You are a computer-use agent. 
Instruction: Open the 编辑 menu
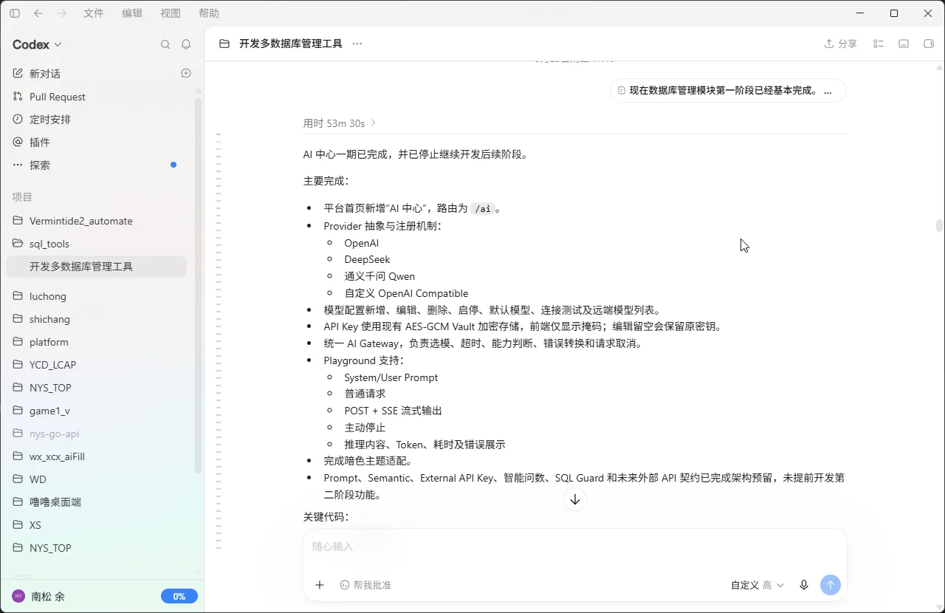click(x=132, y=13)
